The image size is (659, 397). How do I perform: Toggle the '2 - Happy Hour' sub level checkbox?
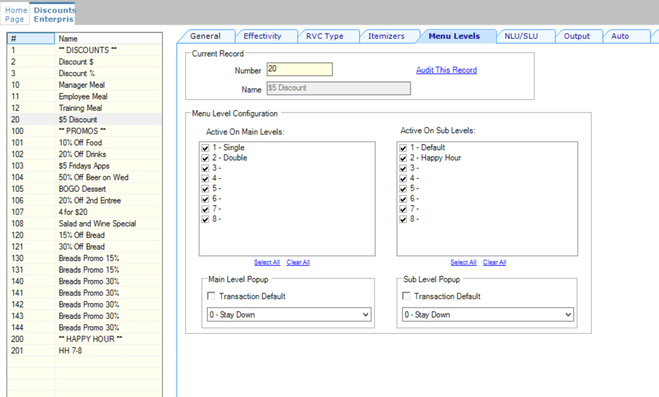click(x=404, y=158)
